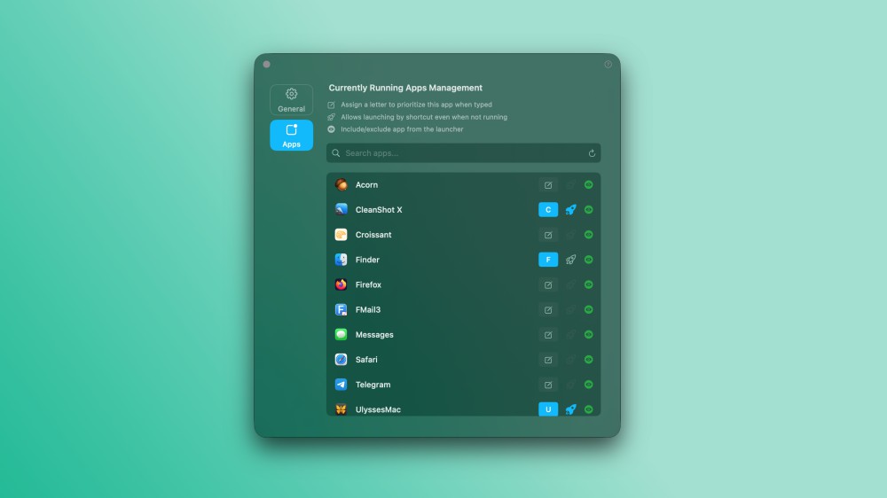Edit UlyssesMac assigned letter U

(x=548, y=409)
